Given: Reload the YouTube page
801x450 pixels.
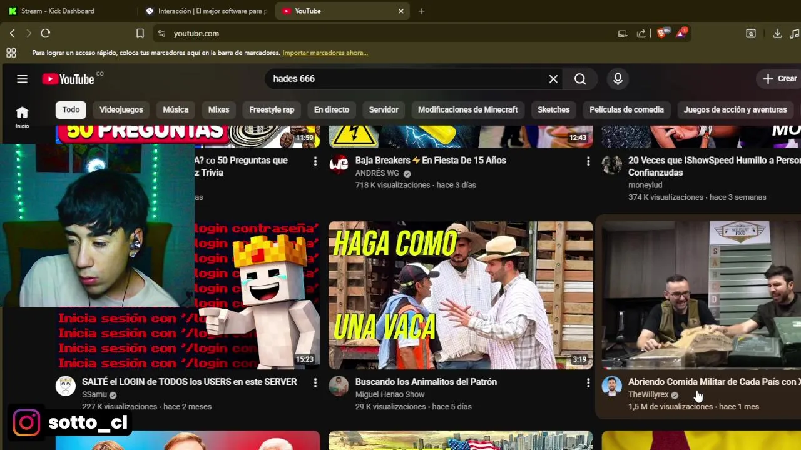Looking at the screenshot, I should click(45, 34).
